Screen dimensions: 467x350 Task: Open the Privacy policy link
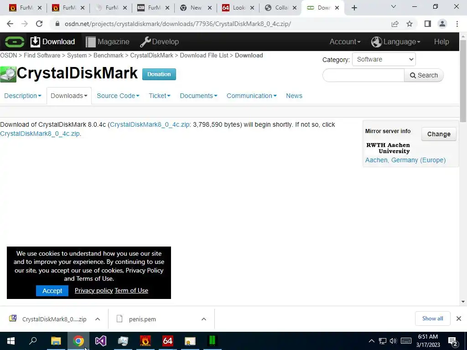coord(94,290)
